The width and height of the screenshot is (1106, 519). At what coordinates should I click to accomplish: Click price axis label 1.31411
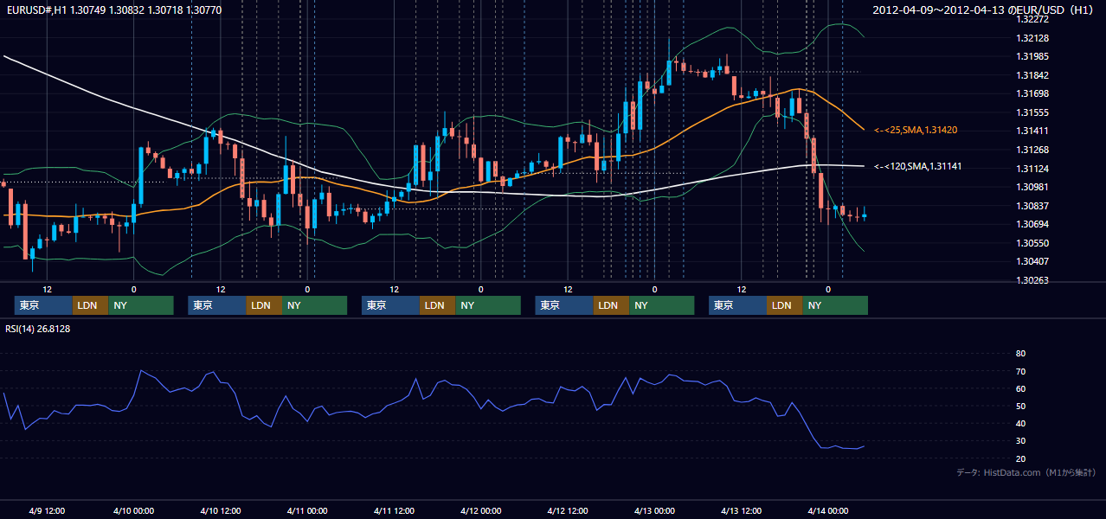pyautogui.click(x=1032, y=131)
